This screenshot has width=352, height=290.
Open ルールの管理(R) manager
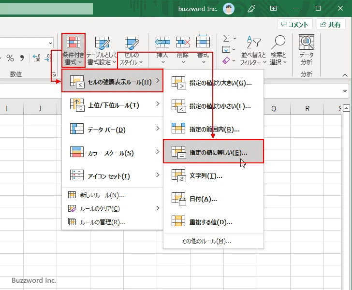pyautogui.click(x=112, y=222)
